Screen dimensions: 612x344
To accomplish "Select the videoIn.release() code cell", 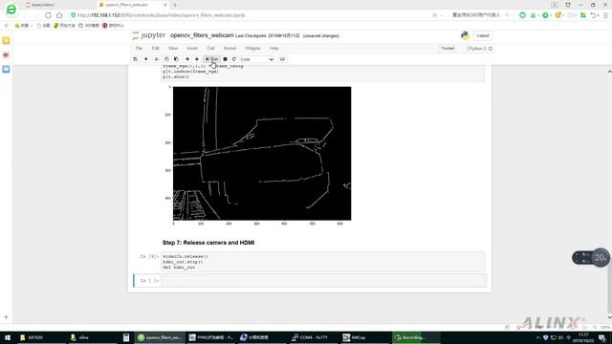I will click(322, 262).
